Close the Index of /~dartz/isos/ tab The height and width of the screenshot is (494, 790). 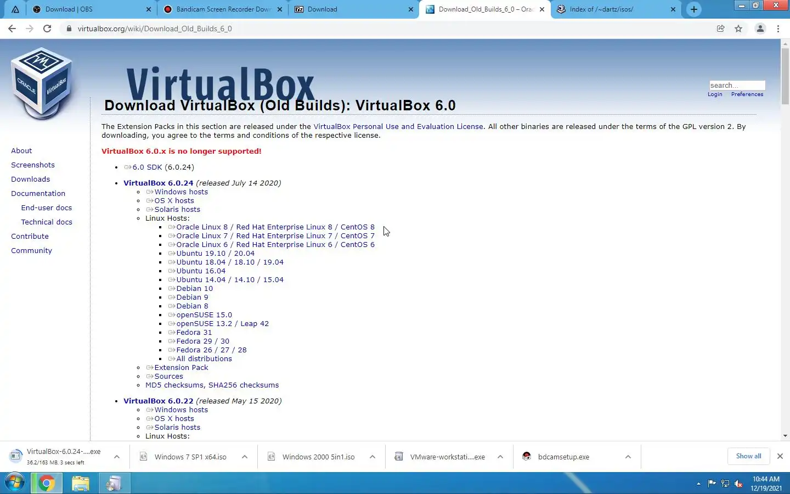click(x=673, y=9)
